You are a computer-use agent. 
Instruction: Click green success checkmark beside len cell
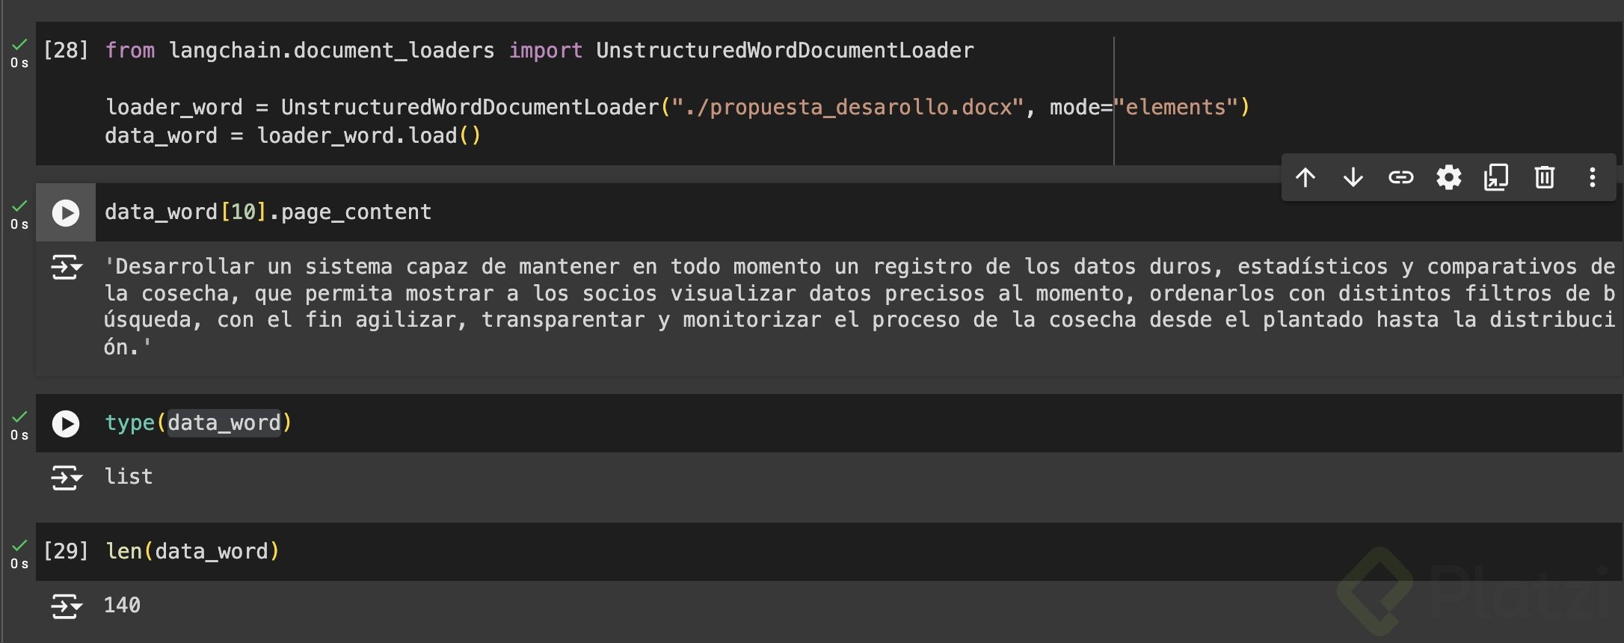coord(19,546)
